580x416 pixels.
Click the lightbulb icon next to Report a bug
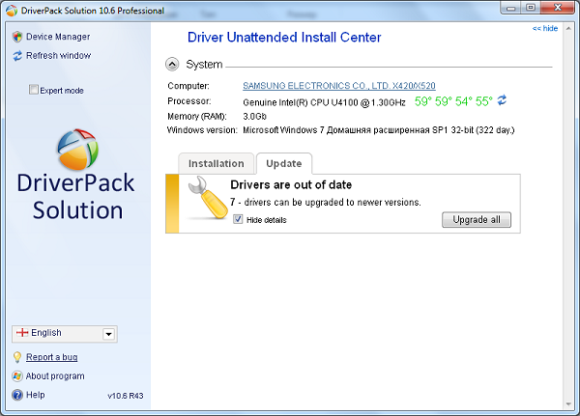tap(17, 357)
